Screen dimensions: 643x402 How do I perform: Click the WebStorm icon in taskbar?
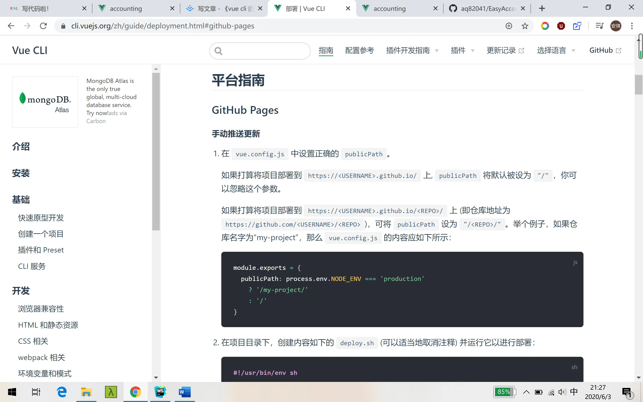[160, 392]
